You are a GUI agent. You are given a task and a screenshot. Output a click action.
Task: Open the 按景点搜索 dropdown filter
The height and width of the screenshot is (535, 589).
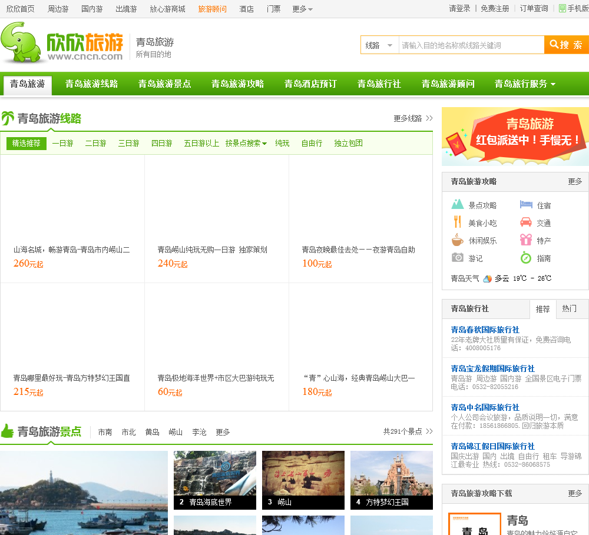(246, 143)
